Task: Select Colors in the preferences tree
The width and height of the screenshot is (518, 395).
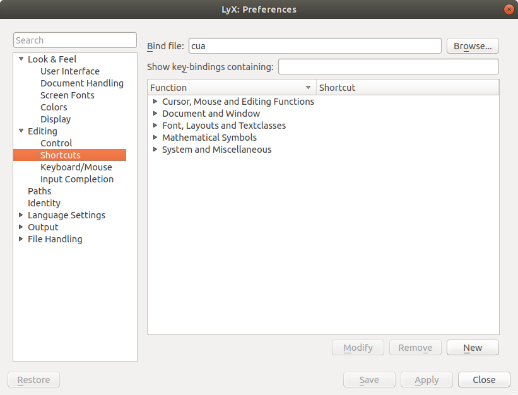Action: pyautogui.click(x=54, y=107)
